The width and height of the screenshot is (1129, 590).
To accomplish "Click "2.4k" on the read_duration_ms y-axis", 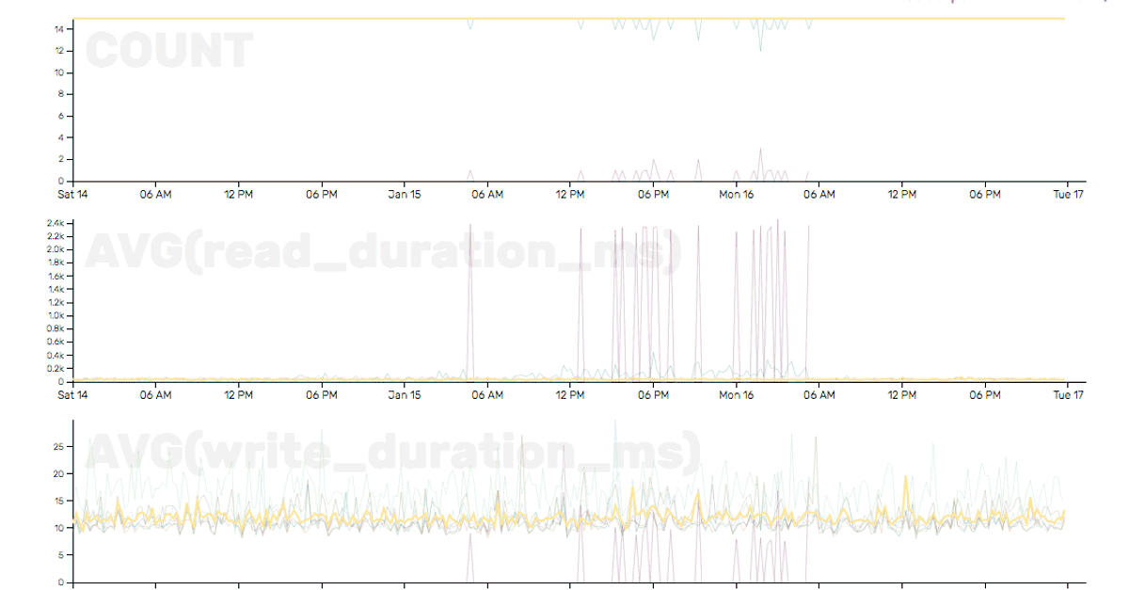I will click(x=56, y=223).
